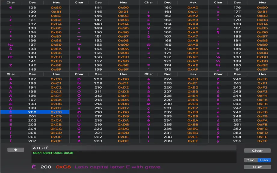277x173 pixels.
Task: Select the Ø row 216 0xD8
Action: point(105,112)
